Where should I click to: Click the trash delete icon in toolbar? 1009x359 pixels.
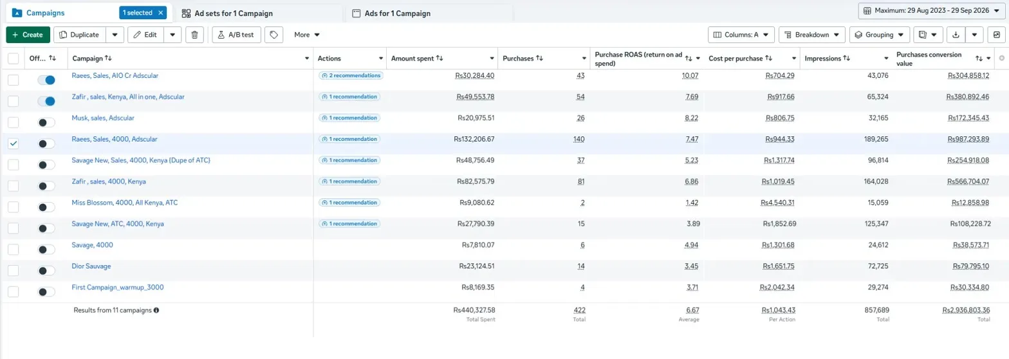point(195,35)
